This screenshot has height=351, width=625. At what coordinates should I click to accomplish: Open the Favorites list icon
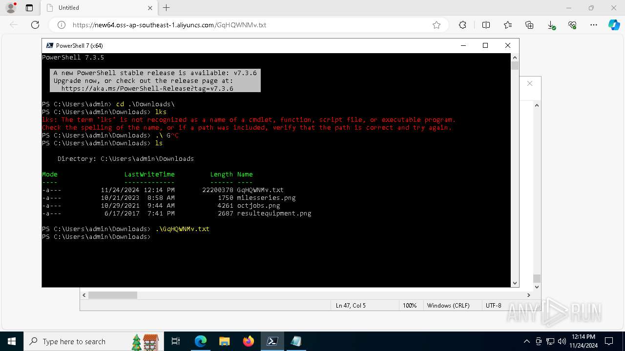(508, 25)
